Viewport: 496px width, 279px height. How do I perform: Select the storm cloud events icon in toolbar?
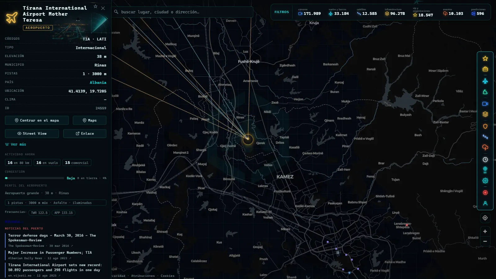point(485,148)
